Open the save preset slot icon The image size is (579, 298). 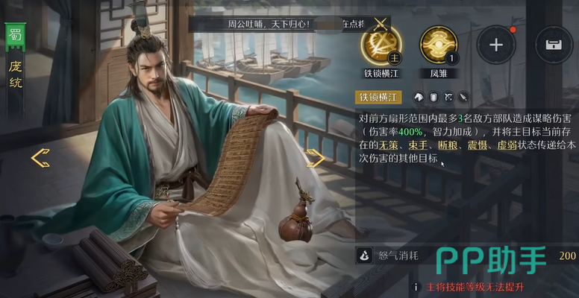pos(554,45)
